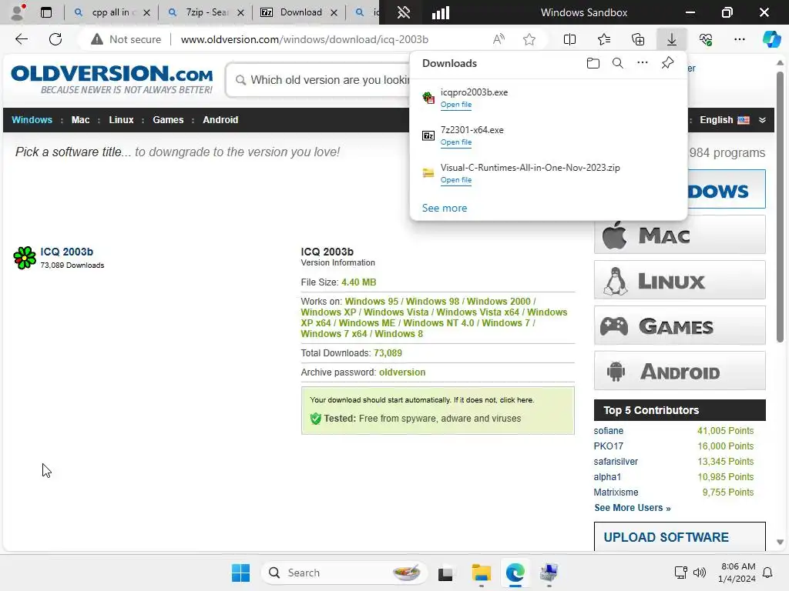This screenshot has height=591, width=789.
Task: Go back using the browser back arrow
Action: click(21, 39)
